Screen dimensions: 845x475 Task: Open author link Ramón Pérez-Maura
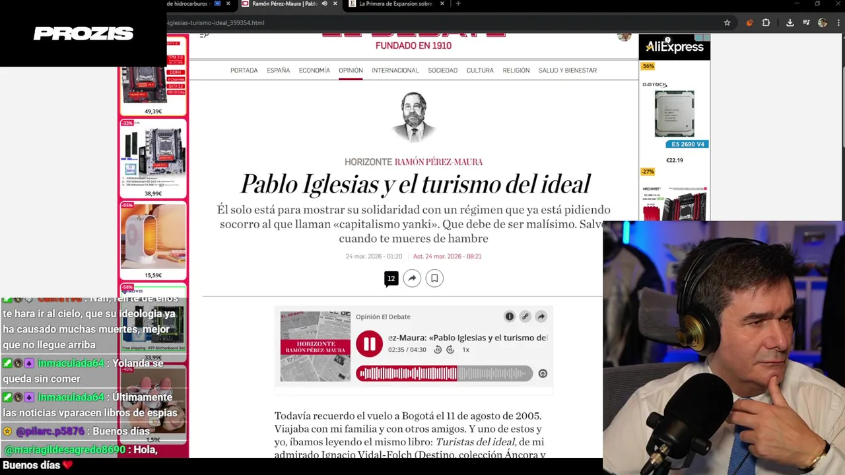click(x=438, y=162)
